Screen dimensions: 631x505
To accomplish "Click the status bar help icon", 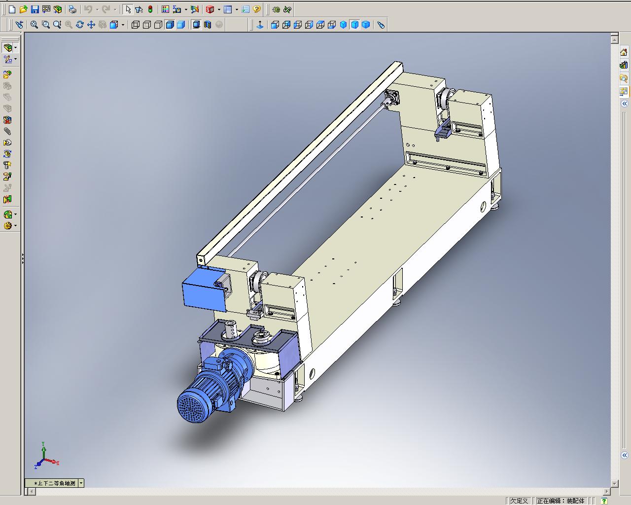I will [604, 501].
